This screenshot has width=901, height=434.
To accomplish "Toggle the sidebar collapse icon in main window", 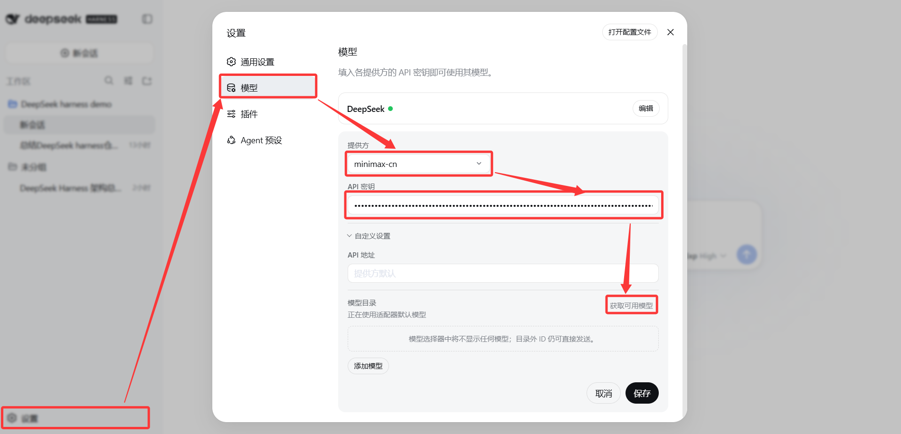I will (147, 19).
